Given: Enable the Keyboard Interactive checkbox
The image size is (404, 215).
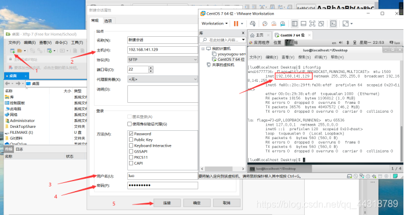Looking at the screenshot, I should pyautogui.click(x=131, y=145).
